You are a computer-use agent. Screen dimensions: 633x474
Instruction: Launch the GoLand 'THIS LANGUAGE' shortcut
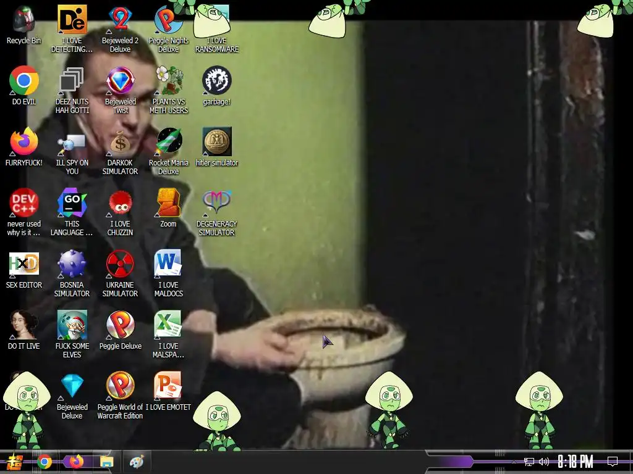(x=72, y=202)
